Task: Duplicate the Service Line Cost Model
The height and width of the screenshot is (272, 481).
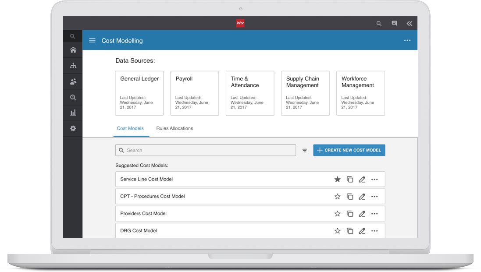Action: pos(350,179)
